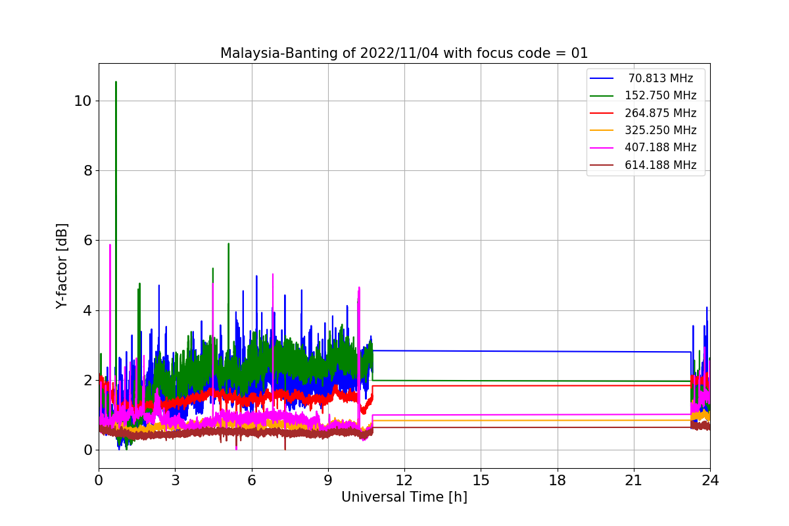
Task: Click the y-axis tick label '2'
Action: pos(87,381)
